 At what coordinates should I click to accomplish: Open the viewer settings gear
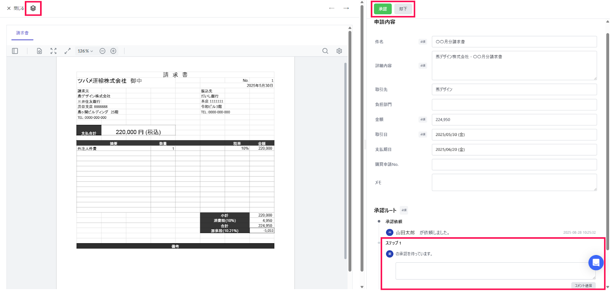pyautogui.click(x=339, y=51)
